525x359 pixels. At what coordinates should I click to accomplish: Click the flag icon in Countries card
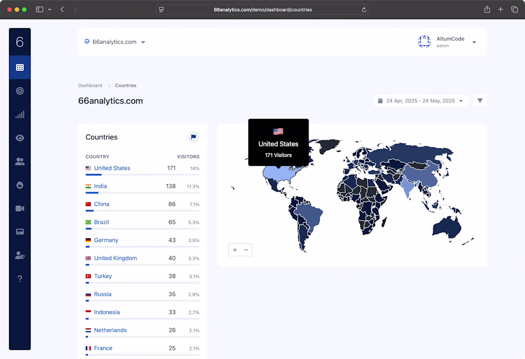[193, 137]
